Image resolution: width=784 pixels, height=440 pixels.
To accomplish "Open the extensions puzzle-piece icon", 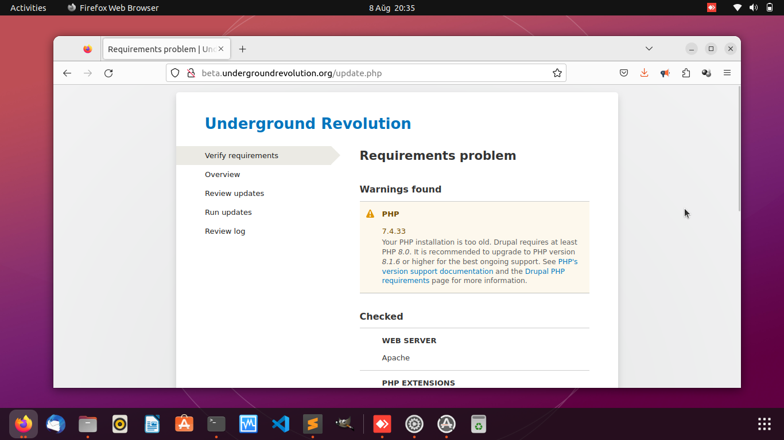I will (686, 73).
